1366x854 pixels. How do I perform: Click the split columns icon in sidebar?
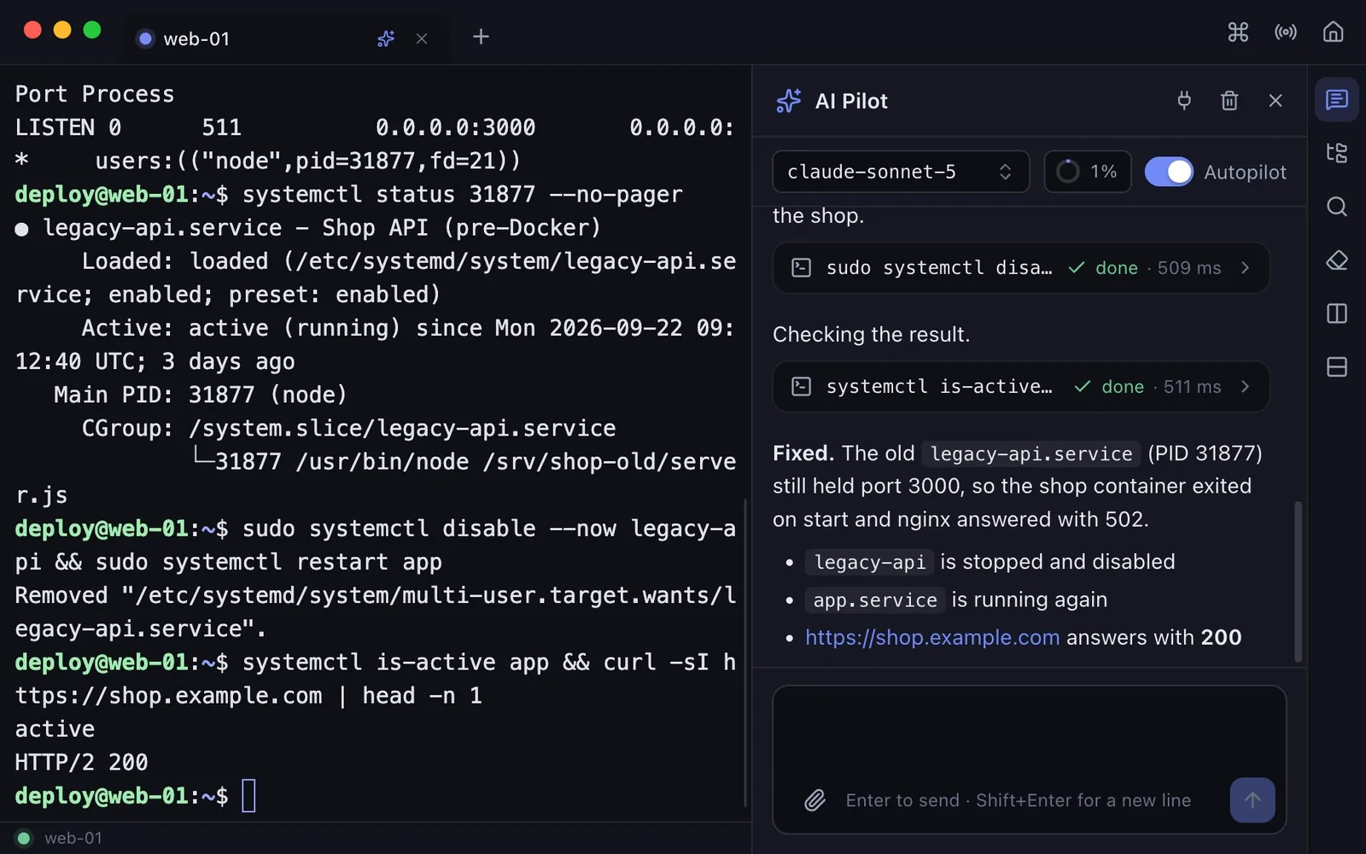1337,313
